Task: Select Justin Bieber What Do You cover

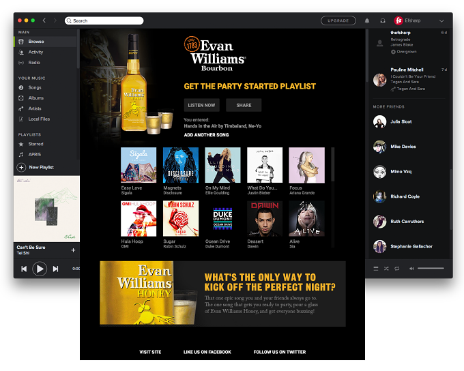Action: point(265,165)
